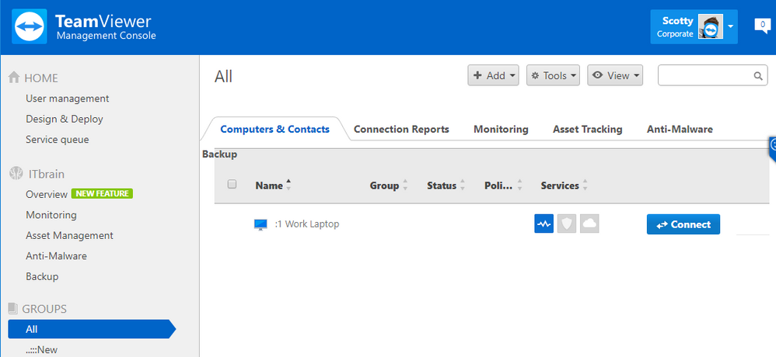Open Anti-Malware in the sidebar

(x=57, y=256)
